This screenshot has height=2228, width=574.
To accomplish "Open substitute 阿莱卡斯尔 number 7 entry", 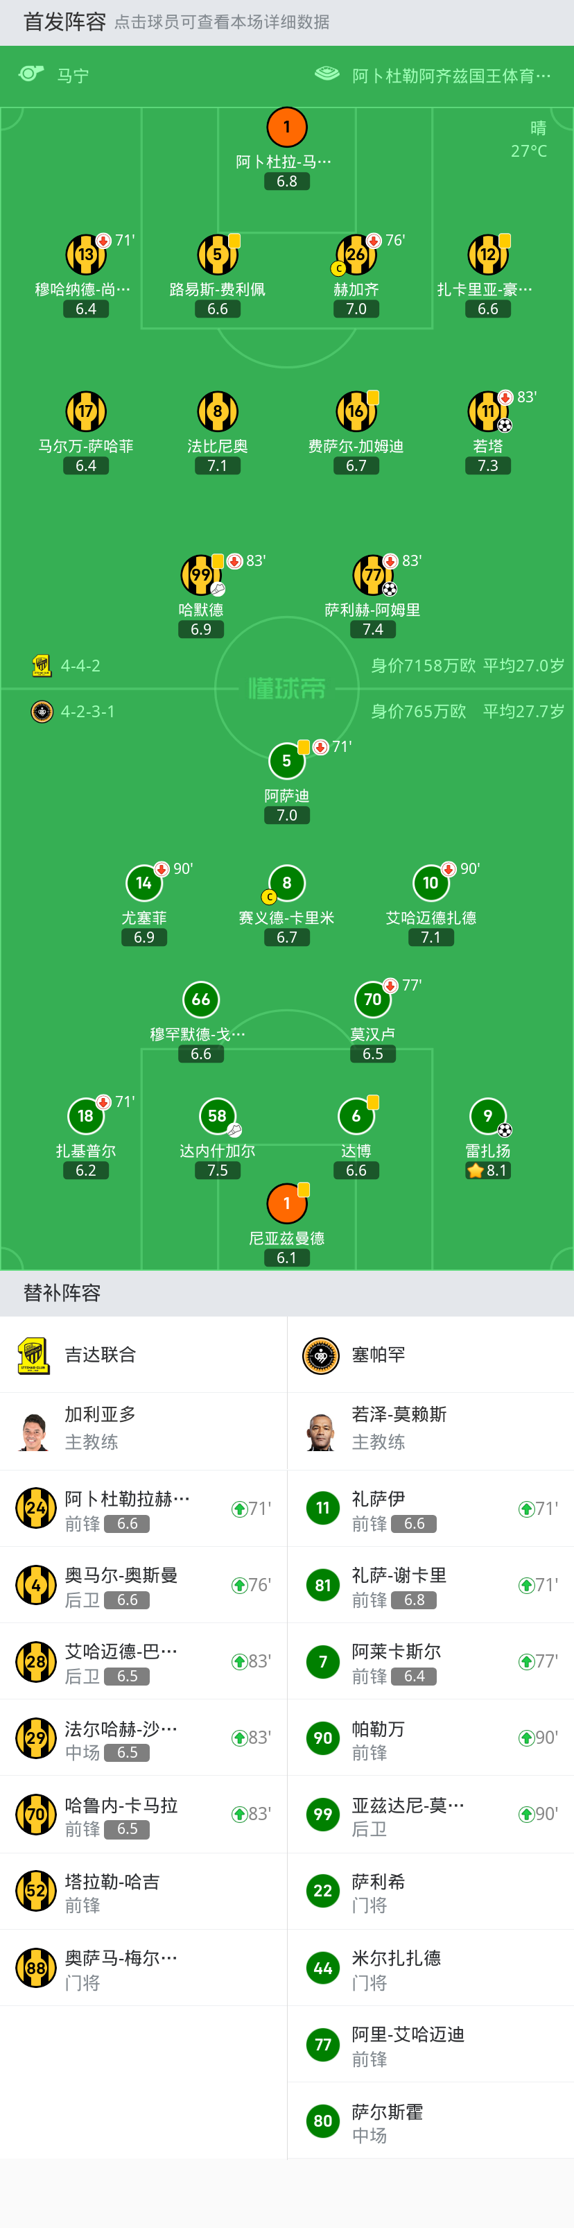I will tap(430, 1661).
